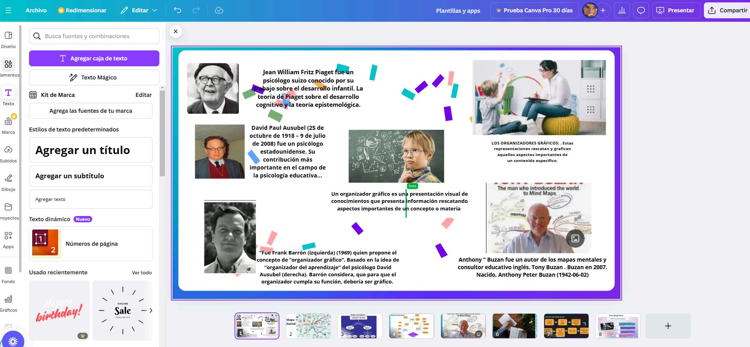
Task: Select the Anthony Buzan description text
Action: tap(533, 267)
